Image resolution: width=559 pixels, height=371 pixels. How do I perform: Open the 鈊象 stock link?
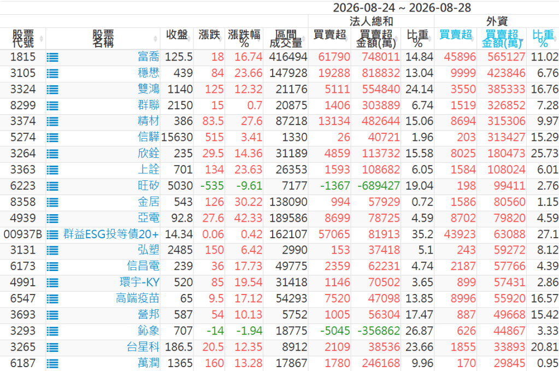148,331
